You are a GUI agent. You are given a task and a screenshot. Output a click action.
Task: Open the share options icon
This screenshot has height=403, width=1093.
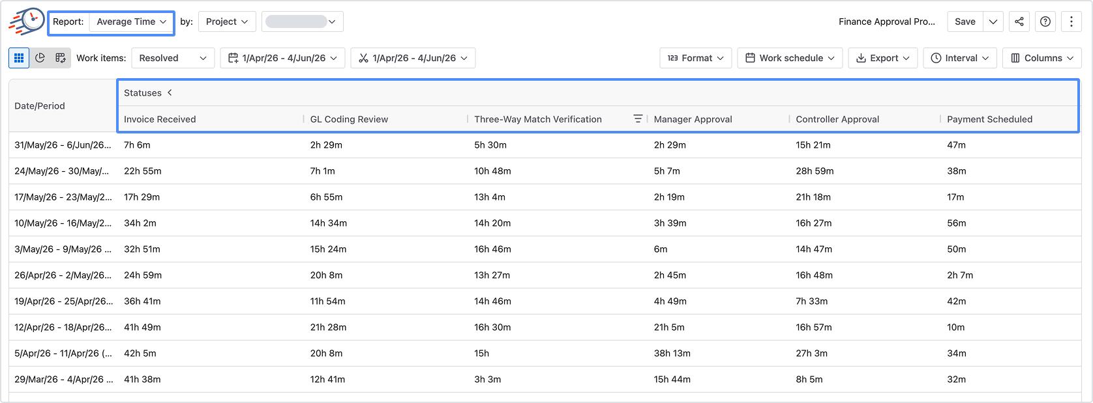[1019, 21]
